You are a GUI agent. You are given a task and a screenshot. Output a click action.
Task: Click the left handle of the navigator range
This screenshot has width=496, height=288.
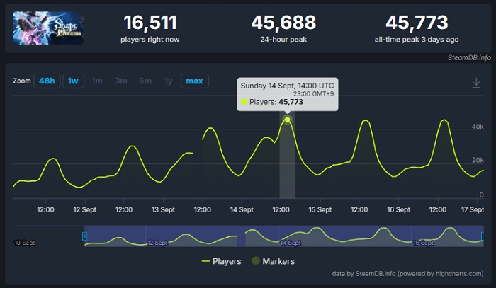click(85, 236)
